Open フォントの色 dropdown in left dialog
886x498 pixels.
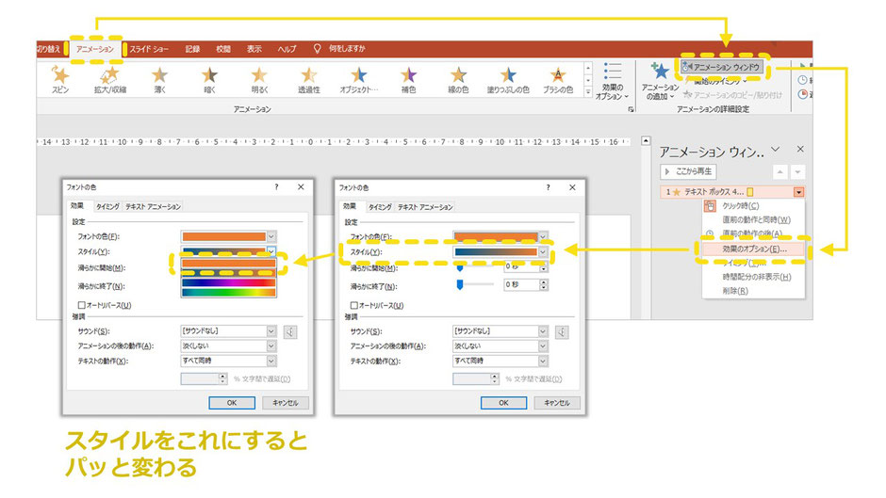tap(271, 236)
